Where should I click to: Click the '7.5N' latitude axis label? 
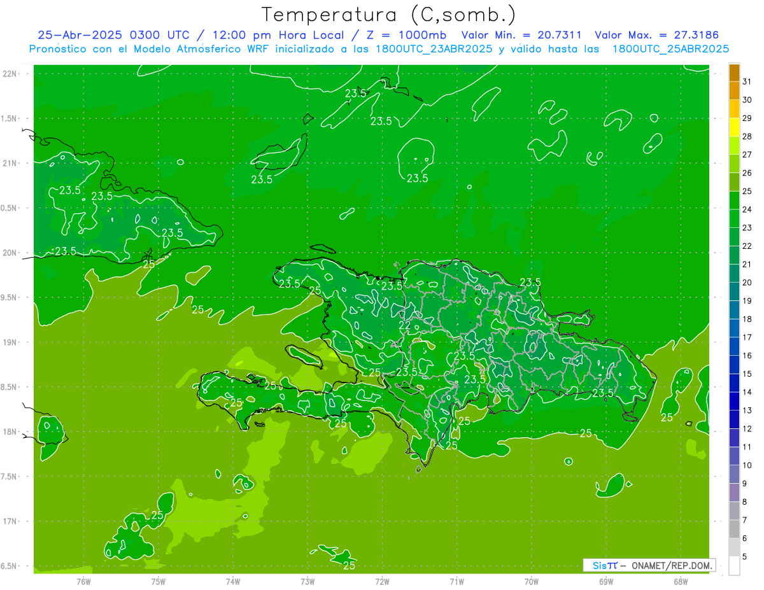[x=9, y=477]
